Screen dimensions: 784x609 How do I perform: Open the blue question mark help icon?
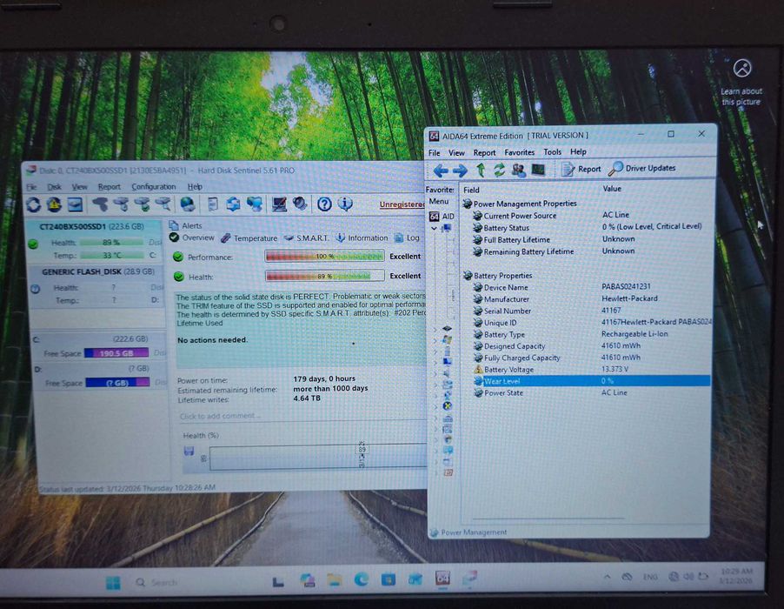click(324, 204)
